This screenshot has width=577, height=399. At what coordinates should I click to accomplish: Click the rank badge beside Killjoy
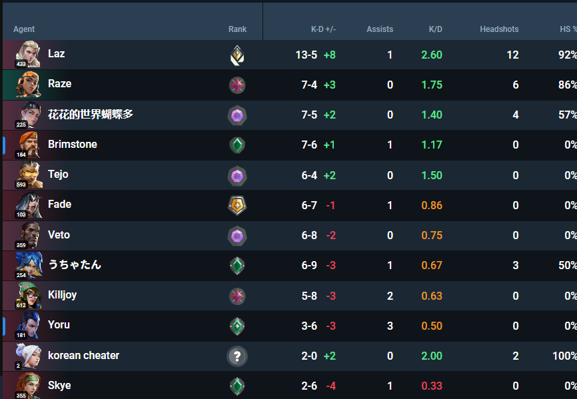[237, 296]
